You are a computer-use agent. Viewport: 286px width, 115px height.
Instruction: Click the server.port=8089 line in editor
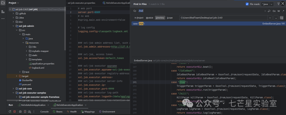point(89,12)
